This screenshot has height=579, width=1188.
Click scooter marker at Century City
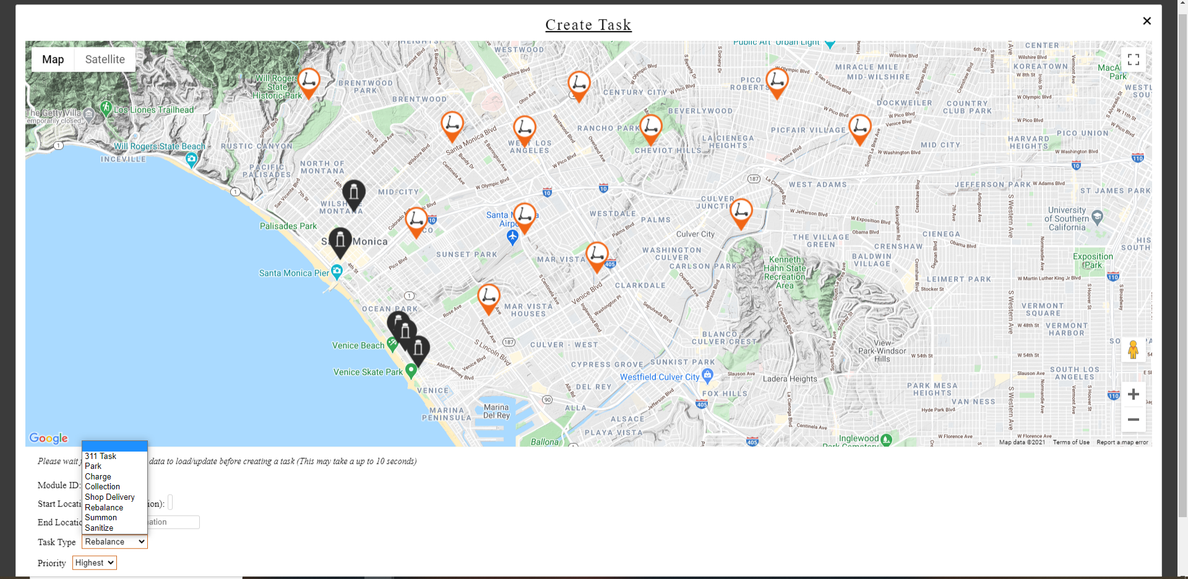pos(579,86)
